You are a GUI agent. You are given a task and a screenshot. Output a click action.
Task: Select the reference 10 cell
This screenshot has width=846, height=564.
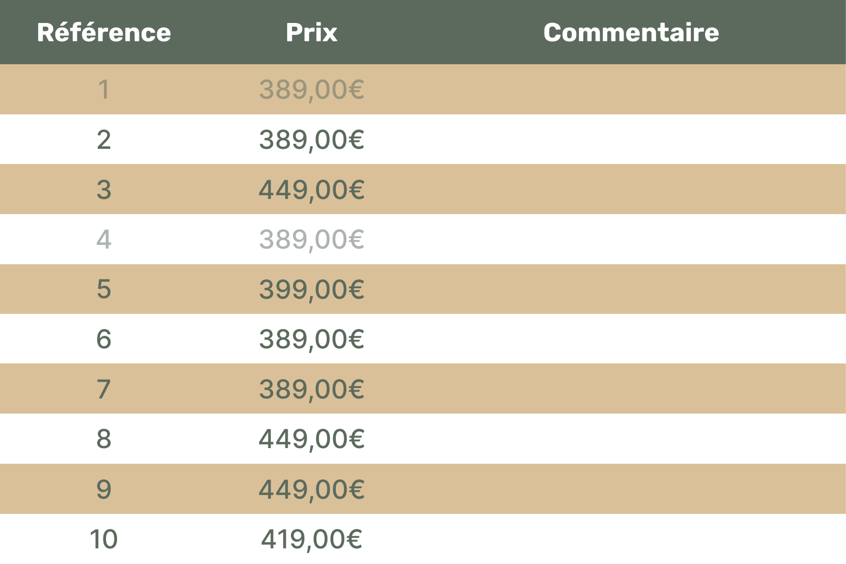(104, 539)
